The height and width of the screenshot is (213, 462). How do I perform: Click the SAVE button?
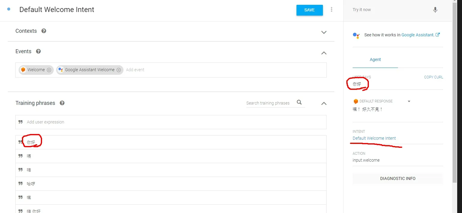[309, 10]
